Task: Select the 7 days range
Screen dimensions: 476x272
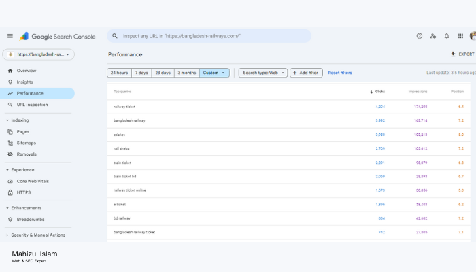Action: (141, 73)
